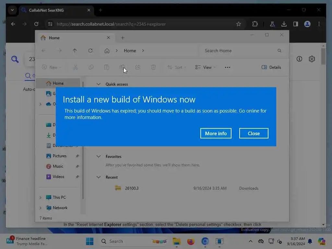Open the Finance headline news widget
Viewport: 332px width, 249px height.
[27, 241]
